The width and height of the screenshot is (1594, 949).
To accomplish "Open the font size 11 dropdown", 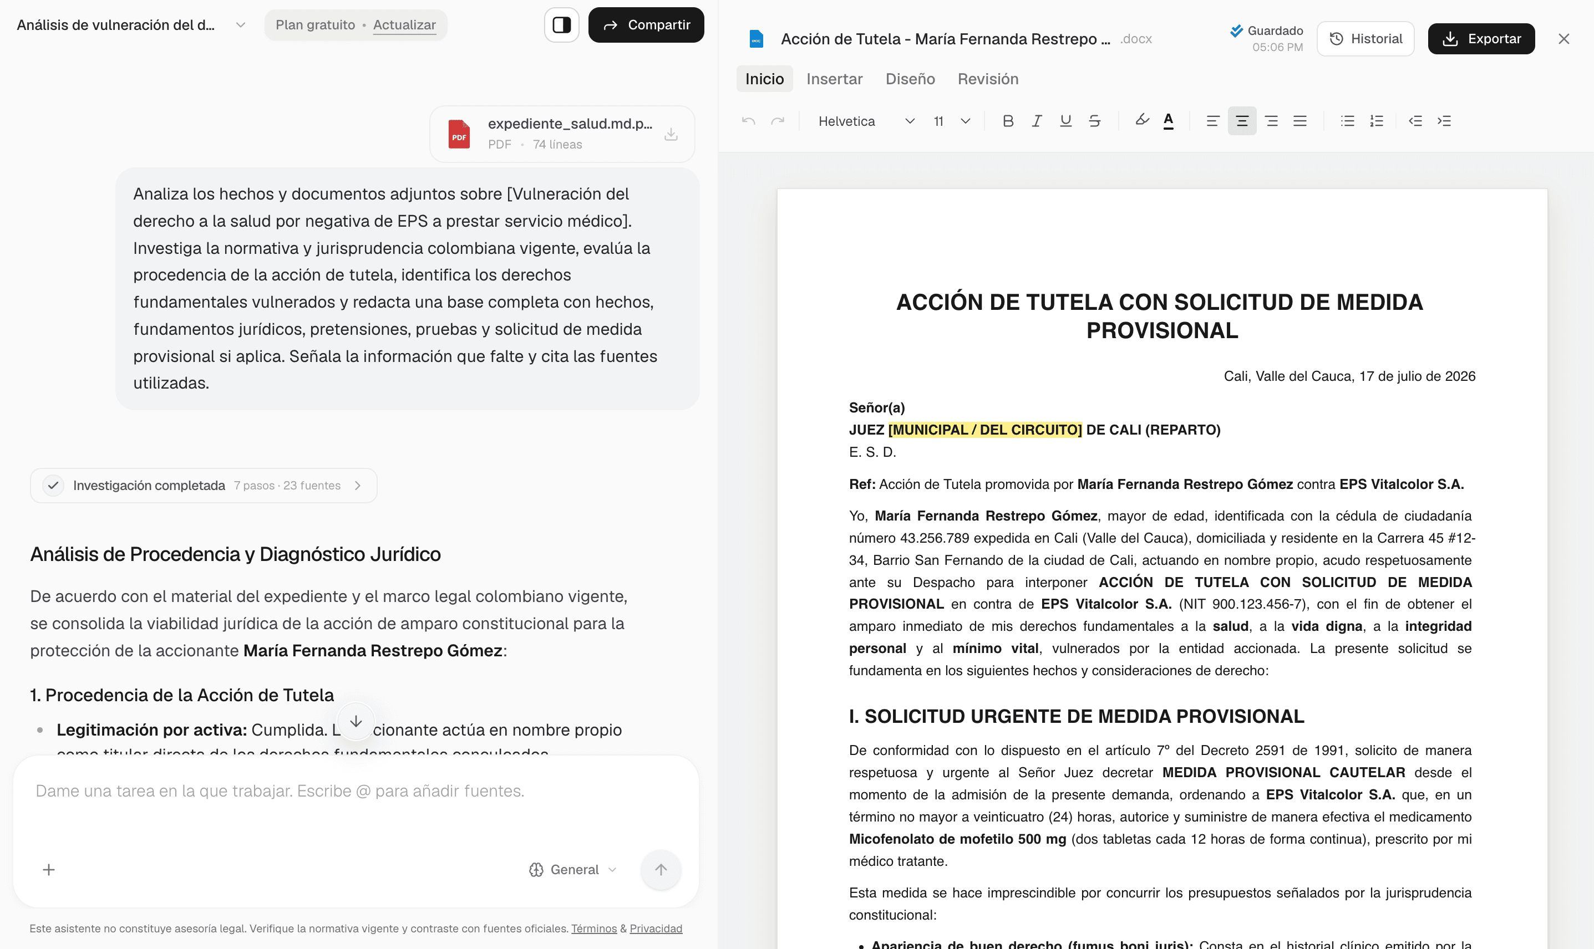I will tap(952, 121).
